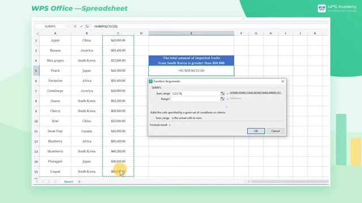Click the Sum_range input field
Image resolution: width=362 pixels, height=203 pixels.
tap(196, 94)
